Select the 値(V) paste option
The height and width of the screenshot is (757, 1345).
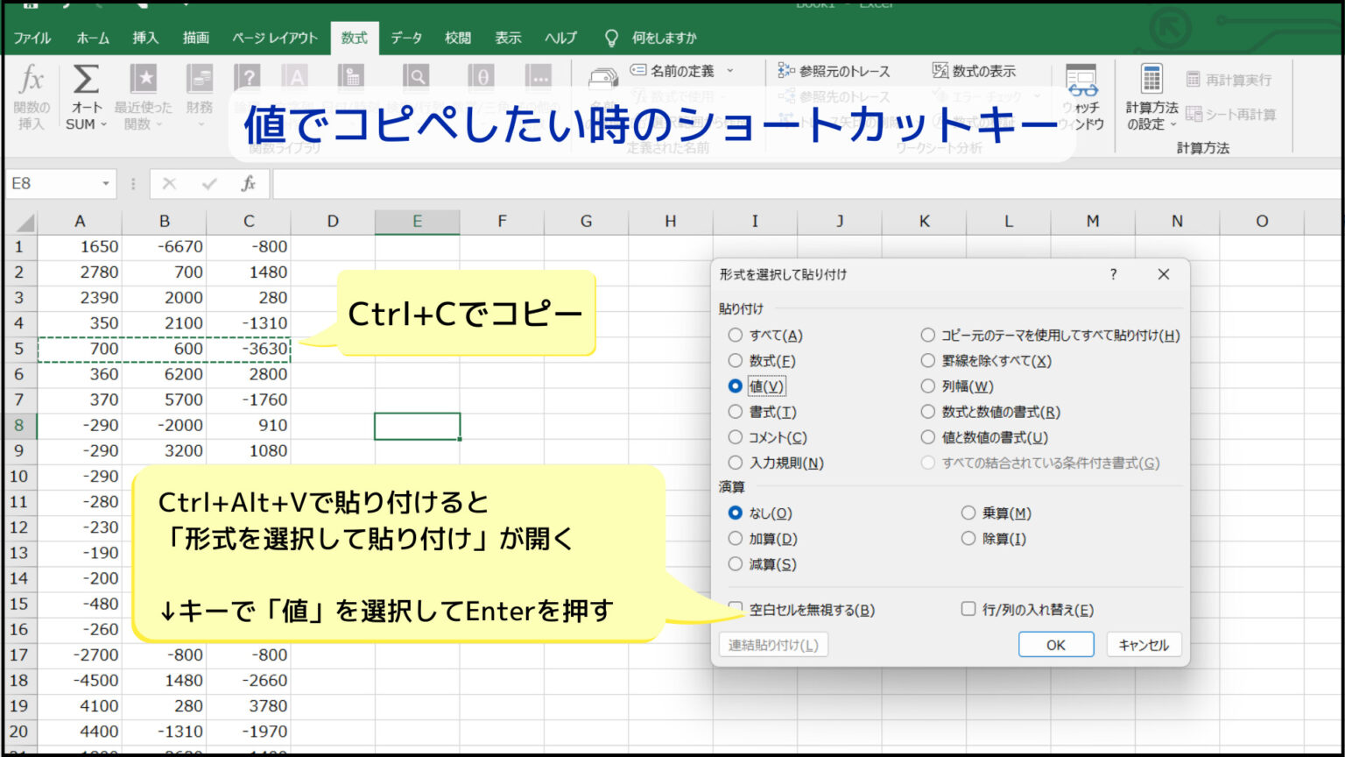tap(736, 386)
